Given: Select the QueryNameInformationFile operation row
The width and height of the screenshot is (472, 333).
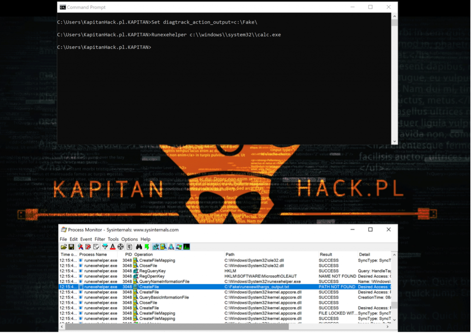Looking at the screenshot, I should pyautogui.click(x=225, y=281).
